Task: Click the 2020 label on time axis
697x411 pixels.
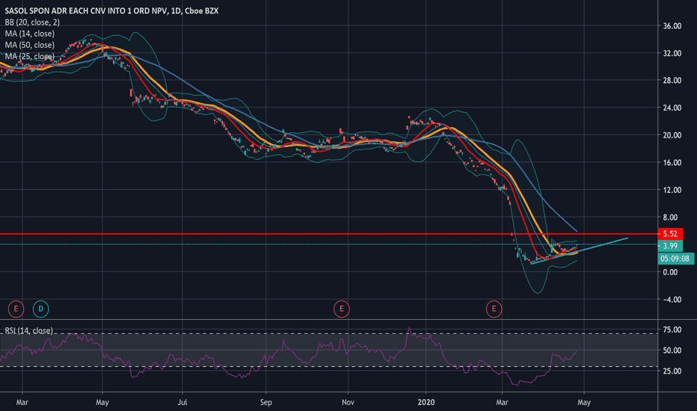Action: point(426,403)
